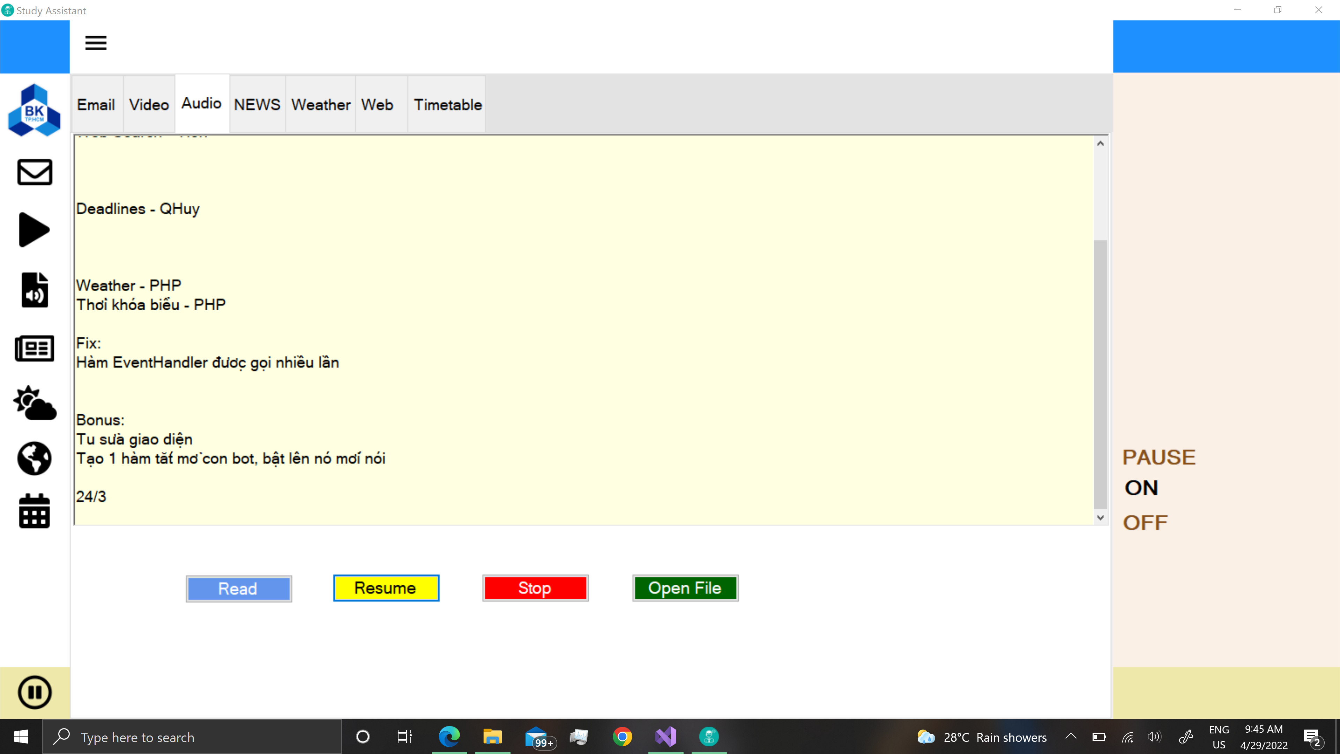Viewport: 1340px width, 754px height.
Task: Click the blue Read button
Action: 238,589
